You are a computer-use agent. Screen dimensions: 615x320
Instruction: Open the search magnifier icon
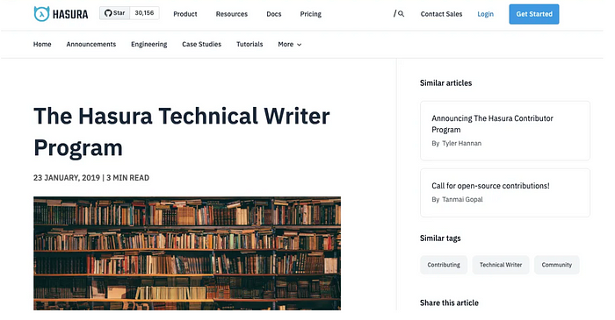coord(401,14)
